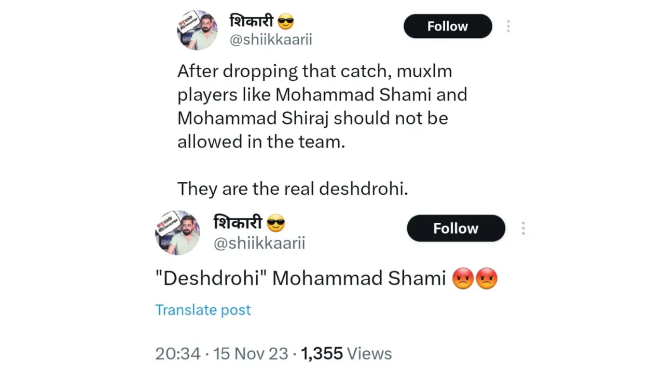Open the upper @shiikkaarii handle

[x=271, y=40]
